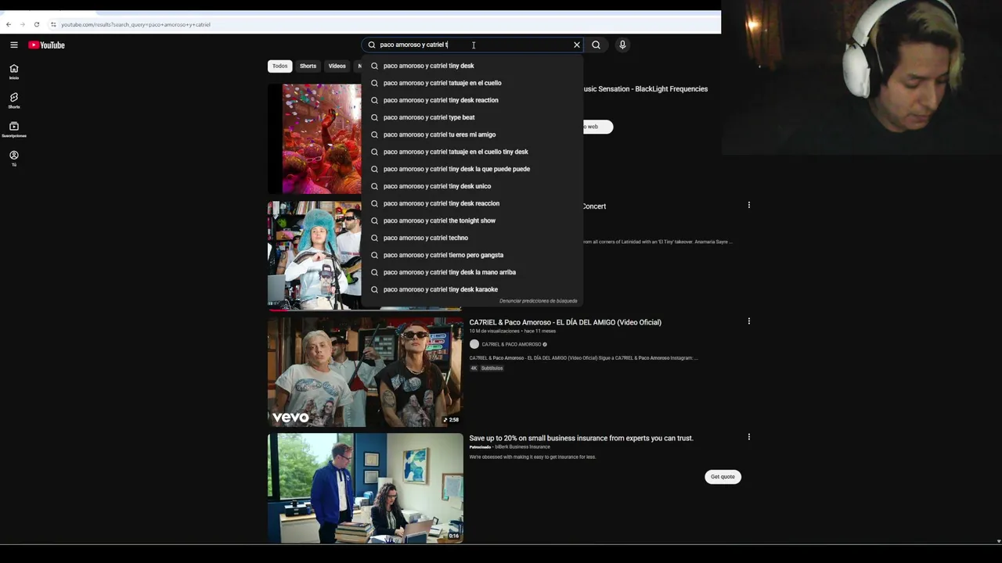
Task: Open the insurance ad office thumbnail
Action: click(366, 488)
